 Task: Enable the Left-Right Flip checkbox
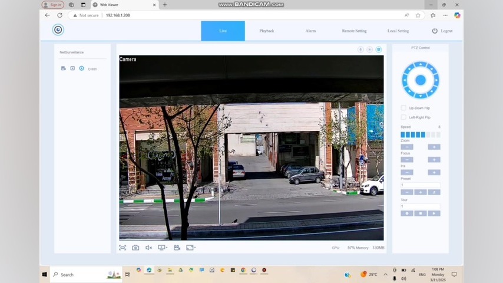403,117
